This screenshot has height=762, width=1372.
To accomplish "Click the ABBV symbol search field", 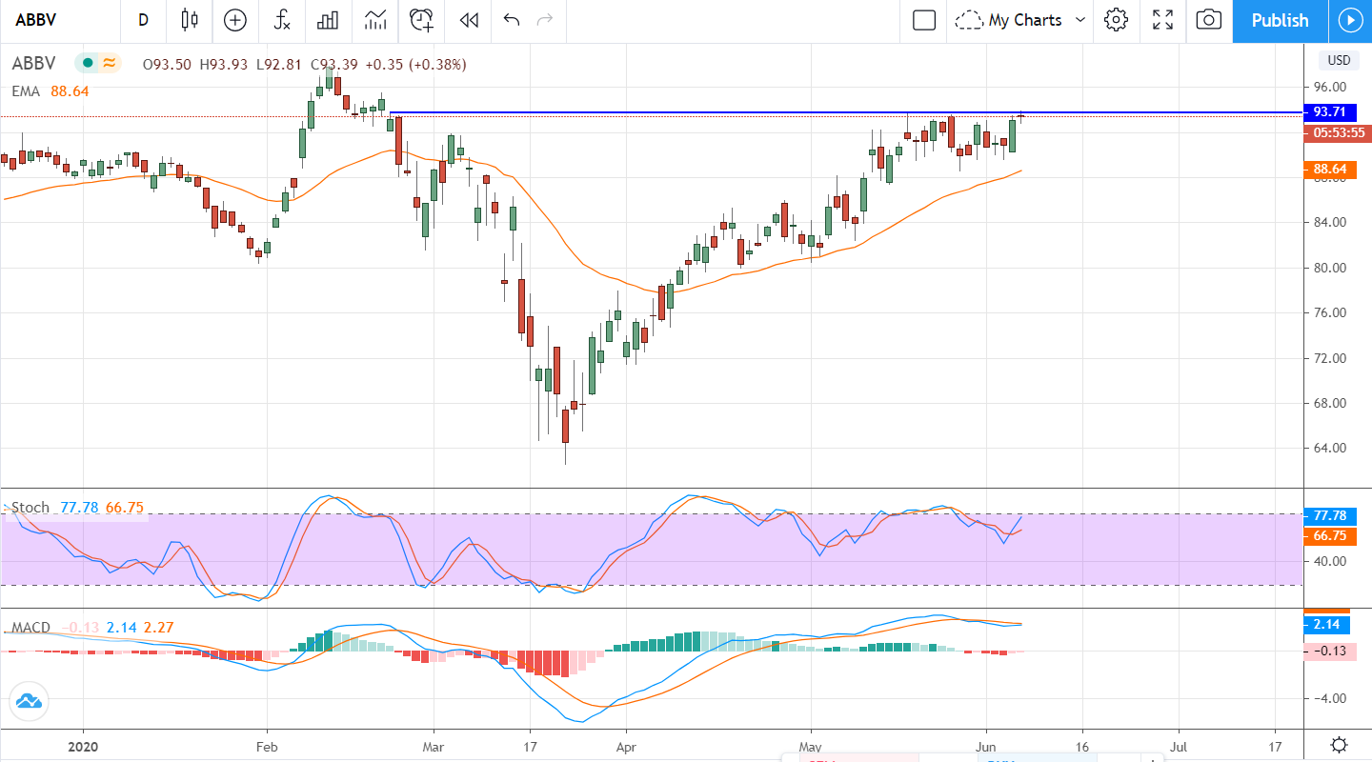I will (57, 20).
